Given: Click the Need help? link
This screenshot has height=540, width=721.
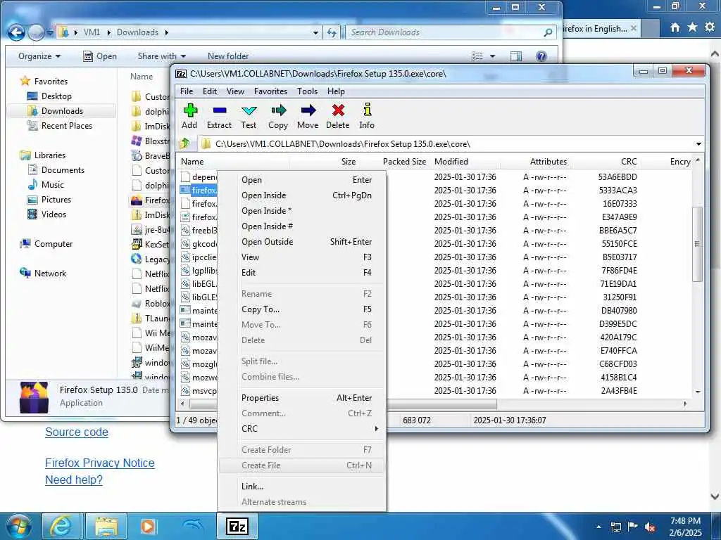Looking at the screenshot, I should pos(73,480).
